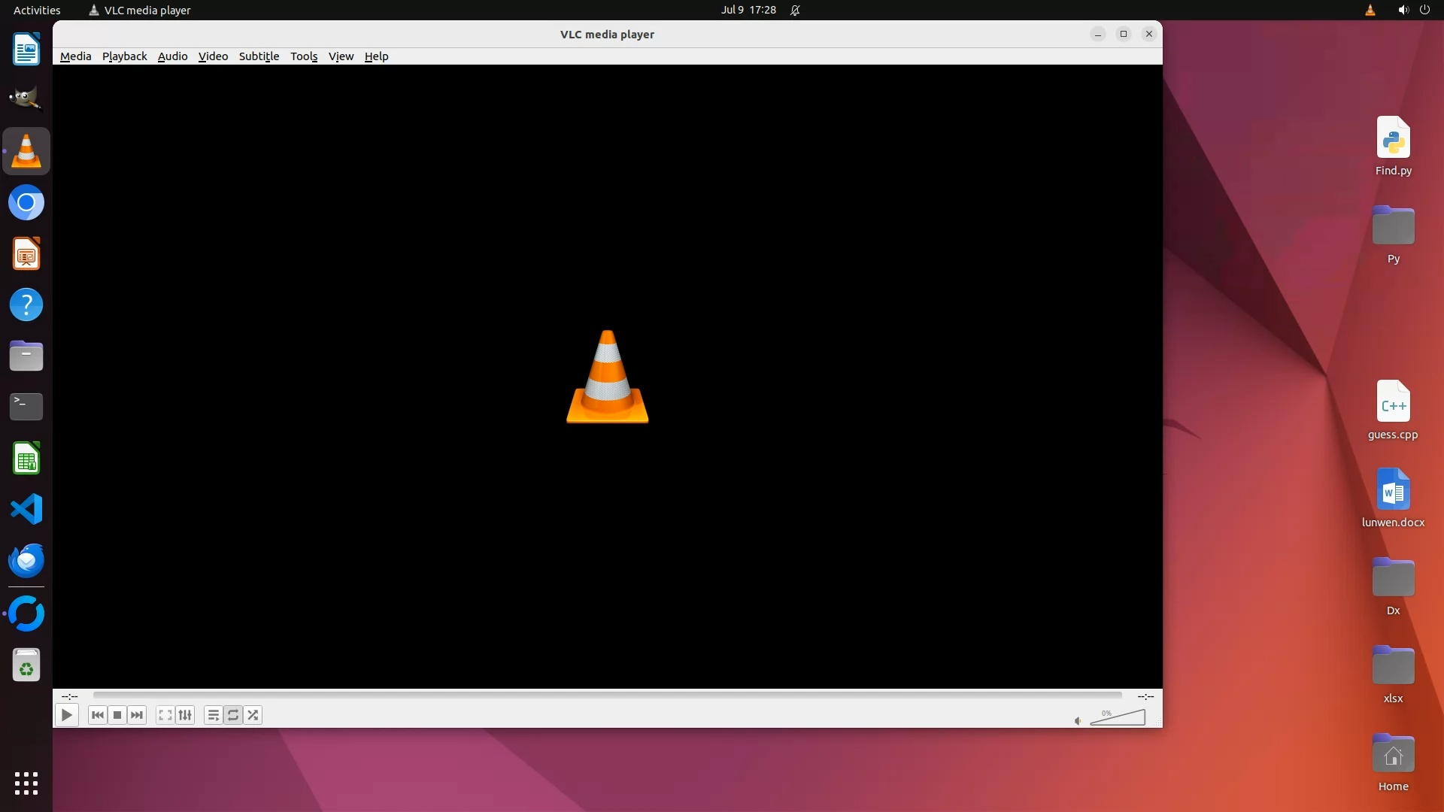Click VLC cone icon in system tray

tap(1370, 10)
